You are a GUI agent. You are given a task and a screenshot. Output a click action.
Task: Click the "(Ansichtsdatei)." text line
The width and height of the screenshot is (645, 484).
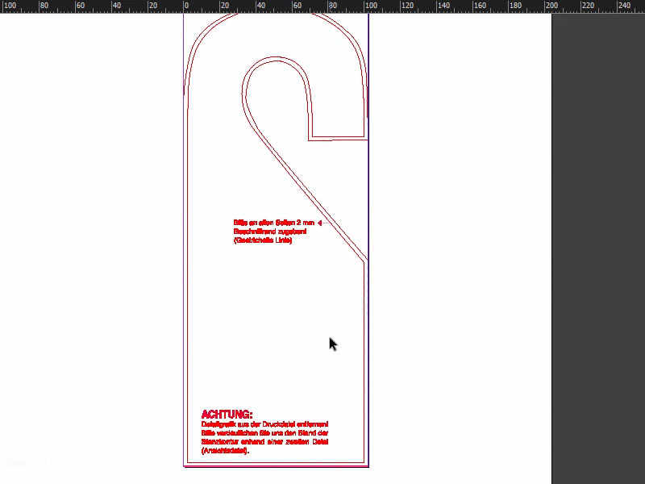(225, 451)
